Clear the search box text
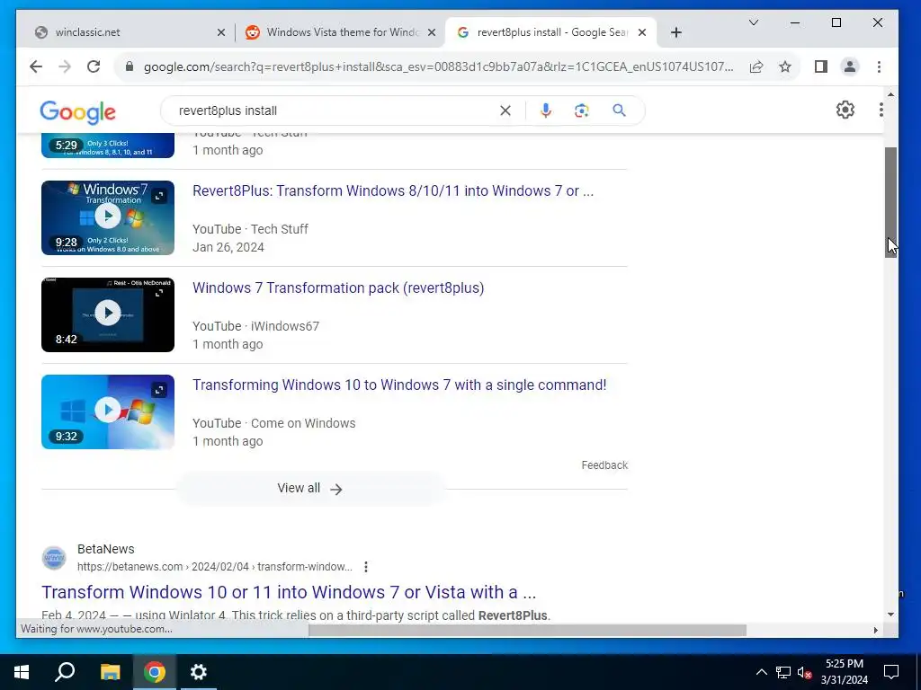Viewport: 921px width, 690px height. (x=505, y=111)
